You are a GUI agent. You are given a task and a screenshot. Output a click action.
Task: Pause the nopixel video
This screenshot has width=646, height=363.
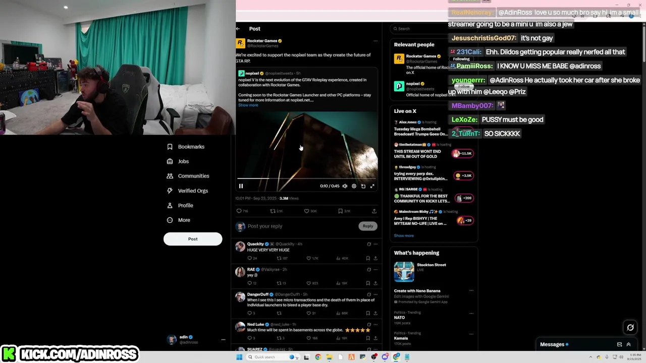241,186
